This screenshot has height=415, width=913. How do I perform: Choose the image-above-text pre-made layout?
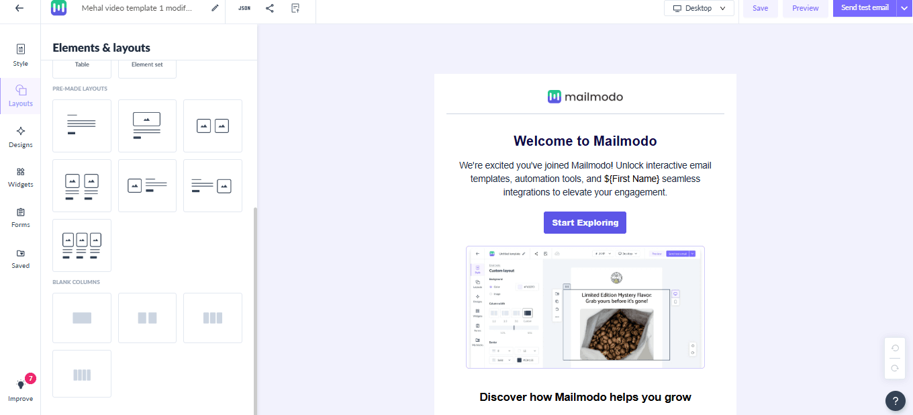point(147,126)
